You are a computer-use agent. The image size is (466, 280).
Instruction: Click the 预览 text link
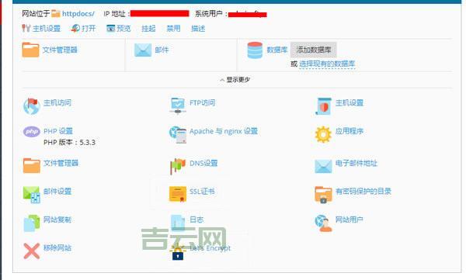pyautogui.click(x=123, y=29)
